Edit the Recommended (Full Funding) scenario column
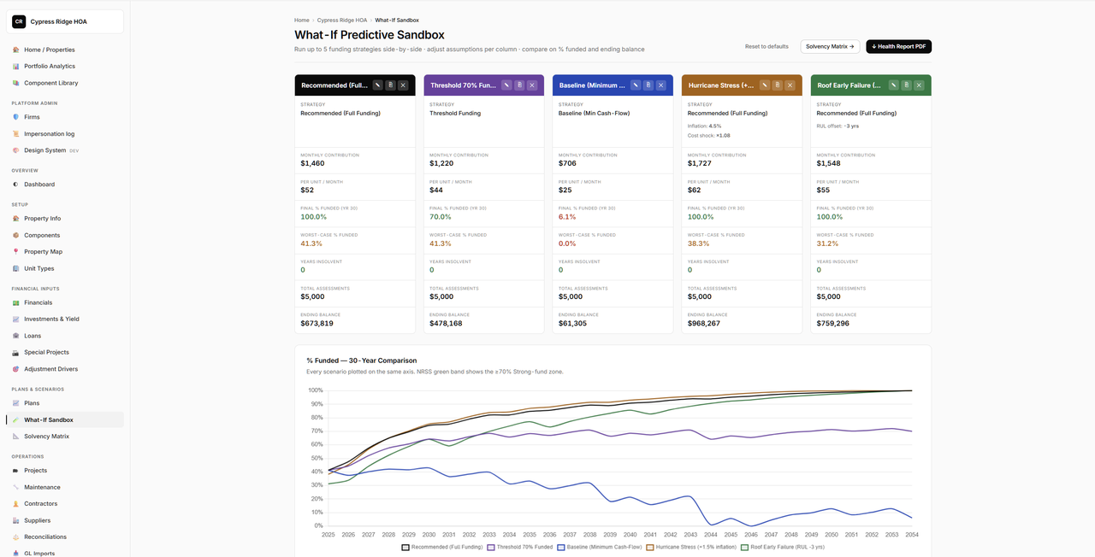The height and width of the screenshot is (557, 1095). coord(378,85)
